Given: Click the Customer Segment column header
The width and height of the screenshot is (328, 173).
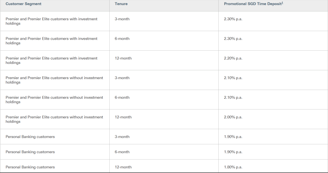Looking at the screenshot, I should point(23,4).
